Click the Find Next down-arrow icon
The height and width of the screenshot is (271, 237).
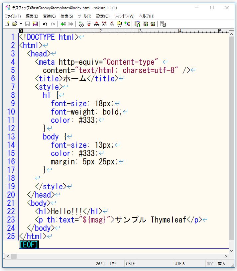(x=89, y=24)
